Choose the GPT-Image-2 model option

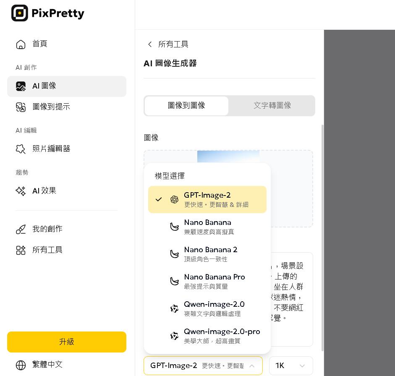(x=207, y=199)
